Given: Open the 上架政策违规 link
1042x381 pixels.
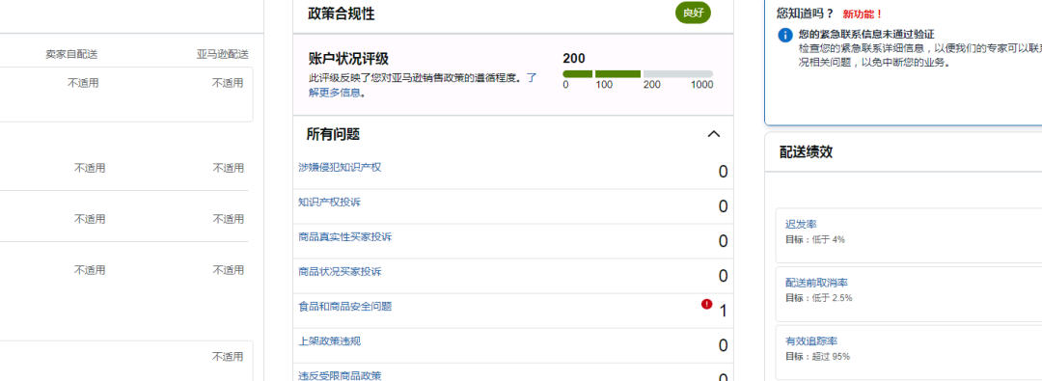Looking at the screenshot, I should tap(330, 341).
